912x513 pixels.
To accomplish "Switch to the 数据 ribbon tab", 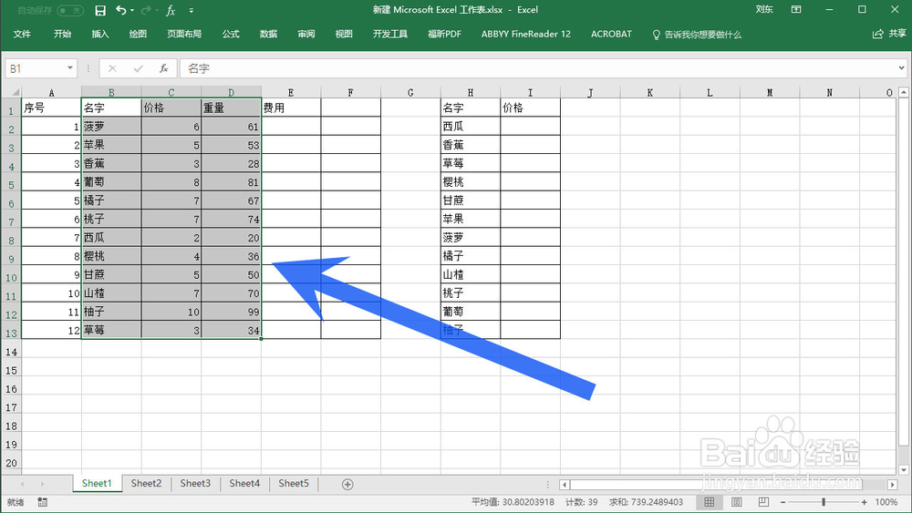I will [269, 34].
